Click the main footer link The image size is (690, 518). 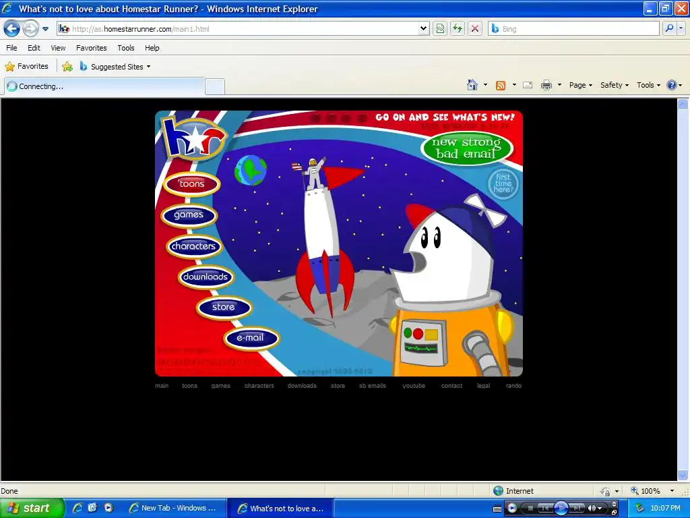coord(162,386)
